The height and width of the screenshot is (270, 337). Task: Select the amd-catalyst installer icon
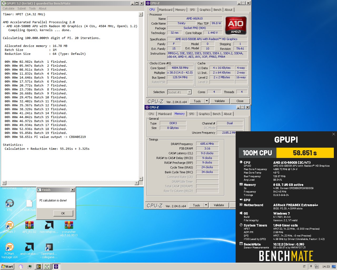29,247
